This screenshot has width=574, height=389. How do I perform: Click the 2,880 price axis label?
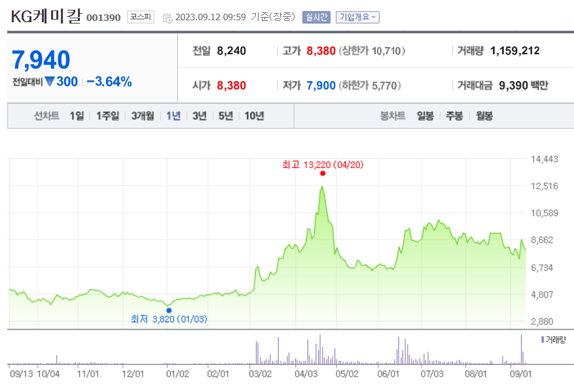542,322
